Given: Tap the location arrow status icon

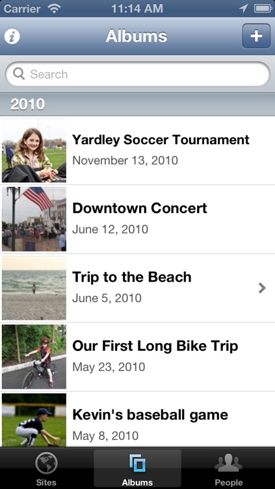Looking at the screenshot, I should click(x=243, y=8).
